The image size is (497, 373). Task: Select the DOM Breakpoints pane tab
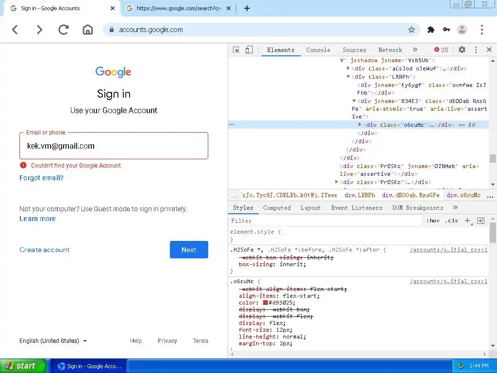pyautogui.click(x=418, y=208)
